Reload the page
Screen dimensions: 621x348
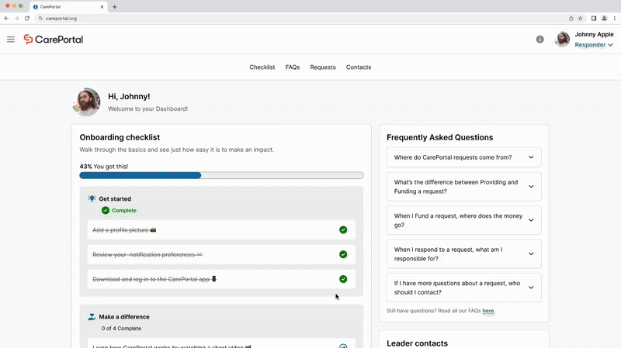coord(27,18)
